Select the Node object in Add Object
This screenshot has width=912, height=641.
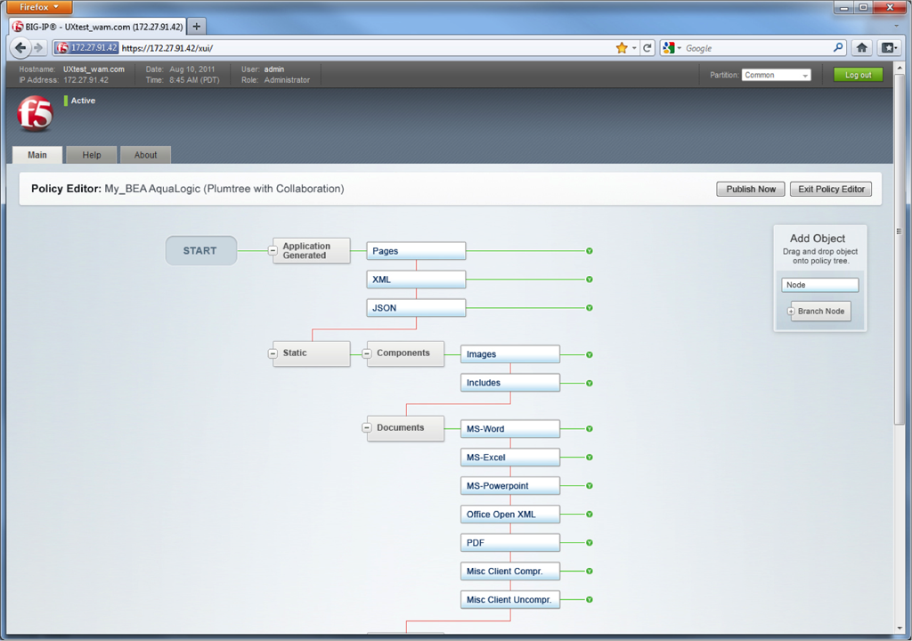[x=820, y=285]
